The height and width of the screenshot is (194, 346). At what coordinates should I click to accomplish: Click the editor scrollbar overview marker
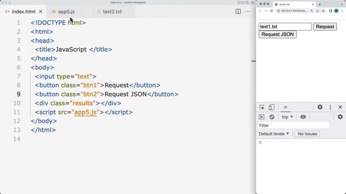click(254, 61)
